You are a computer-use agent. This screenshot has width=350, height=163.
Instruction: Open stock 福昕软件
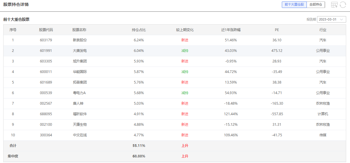click(80, 114)
